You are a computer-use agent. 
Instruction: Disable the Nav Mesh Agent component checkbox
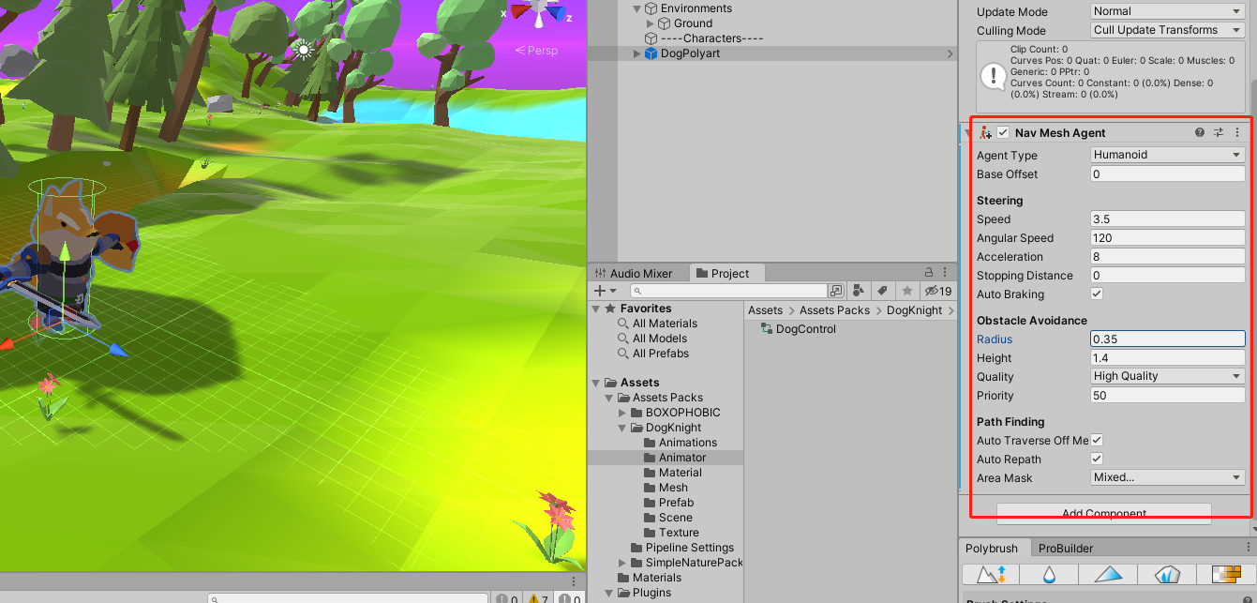1002,132
